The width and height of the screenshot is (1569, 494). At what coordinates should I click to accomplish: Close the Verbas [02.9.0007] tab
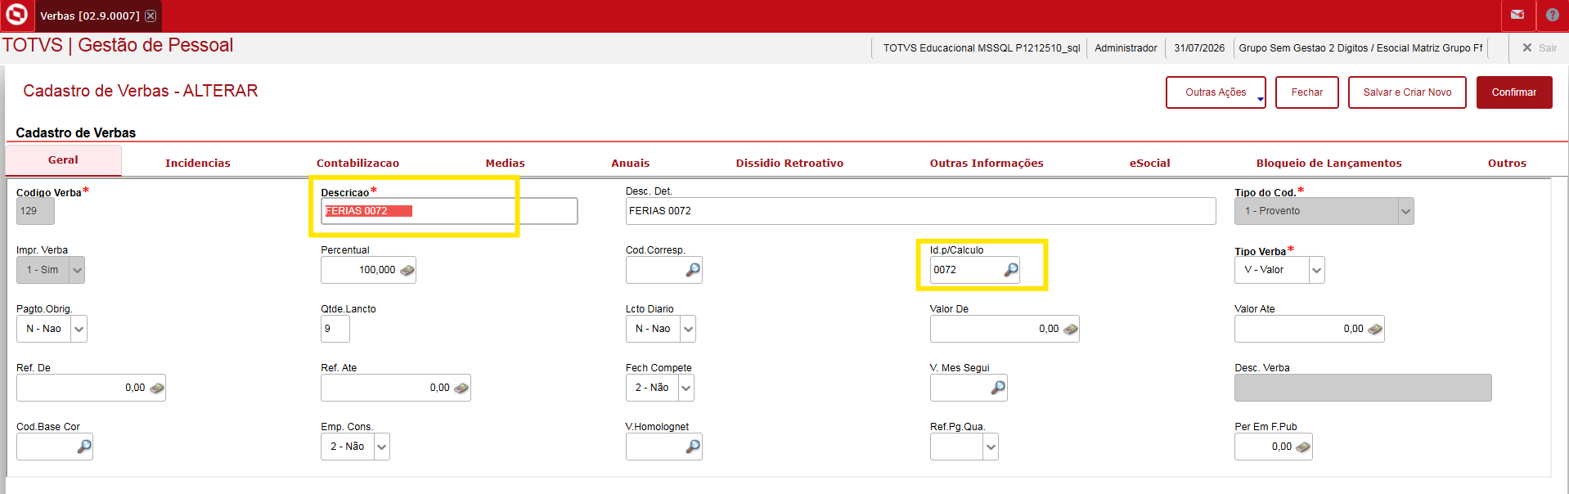pyautogui.click(x=151, y=16)
